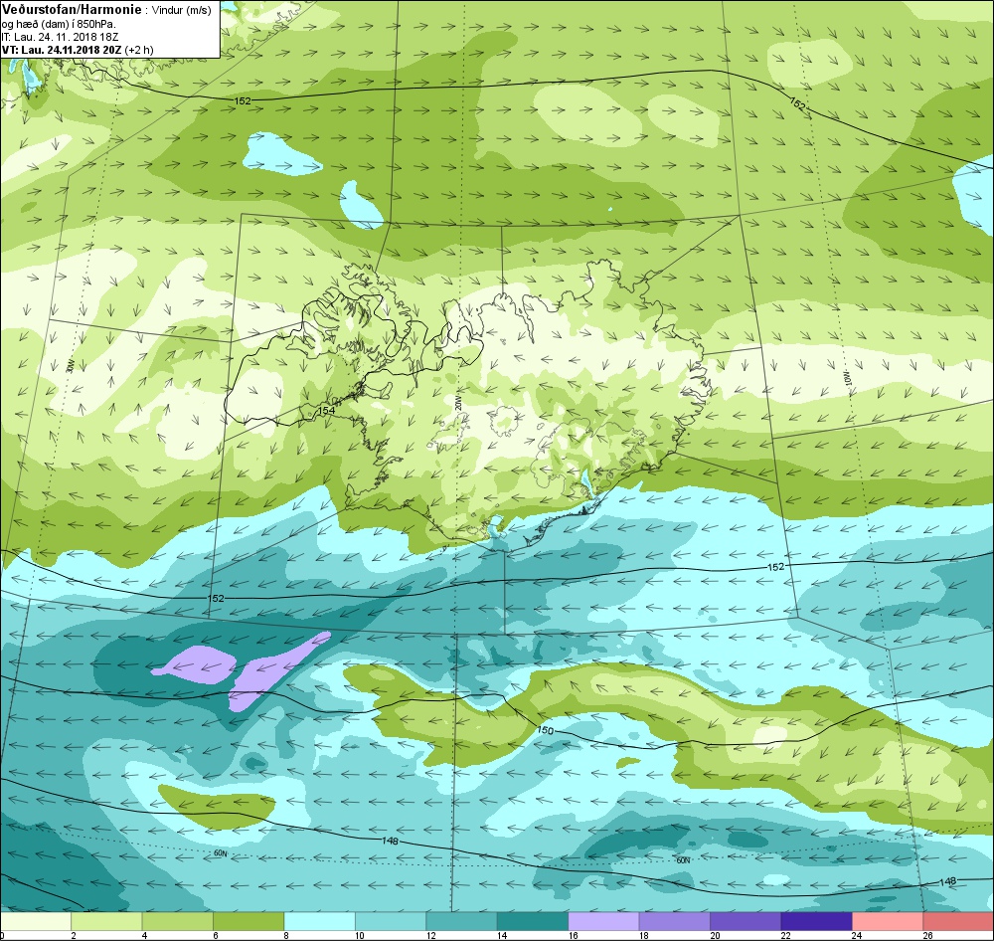Select the '152' label southeast of Iceland
This screenshot has width=994, height=941.
776,567
